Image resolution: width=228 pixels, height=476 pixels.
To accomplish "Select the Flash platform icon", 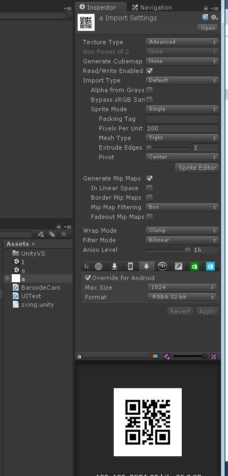I will 179,266.
